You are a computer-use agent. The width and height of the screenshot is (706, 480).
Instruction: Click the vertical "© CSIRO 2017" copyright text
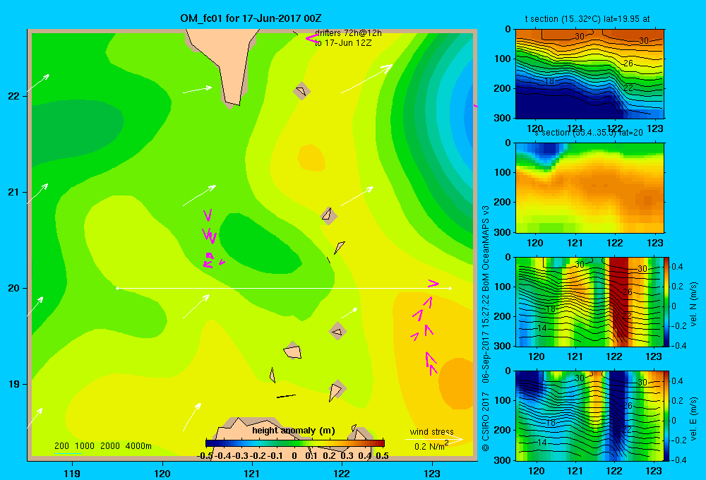click(486, 422)
